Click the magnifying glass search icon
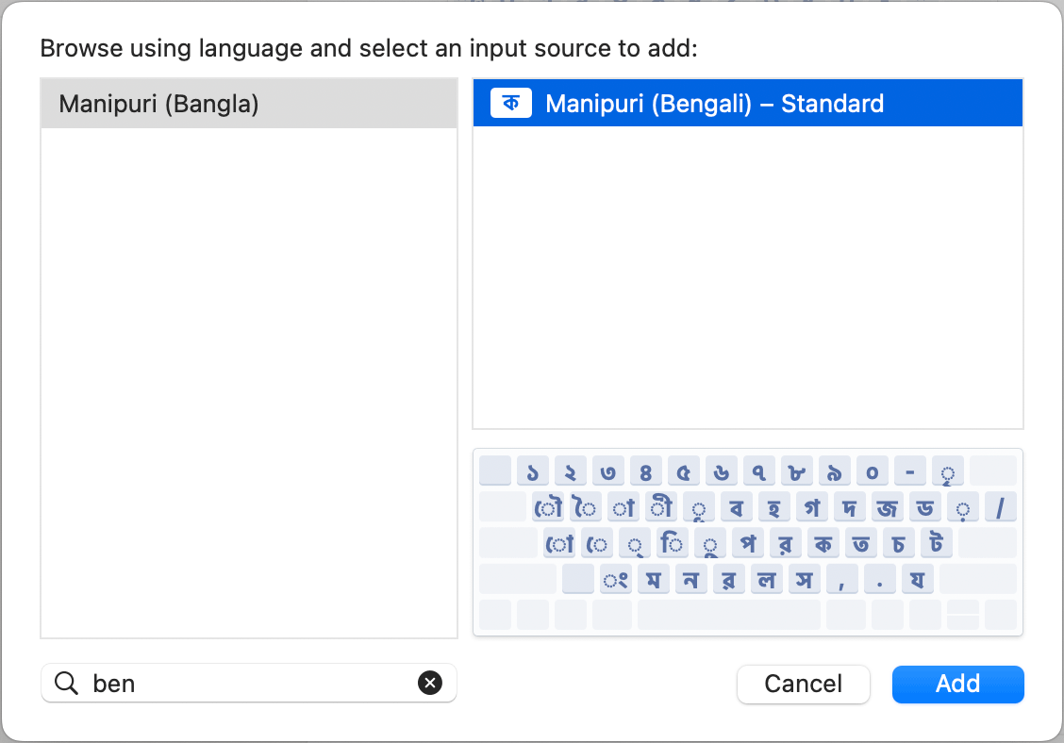This screenshot has width=1064, height=743. pyautogui.click(x=66, y=683)
